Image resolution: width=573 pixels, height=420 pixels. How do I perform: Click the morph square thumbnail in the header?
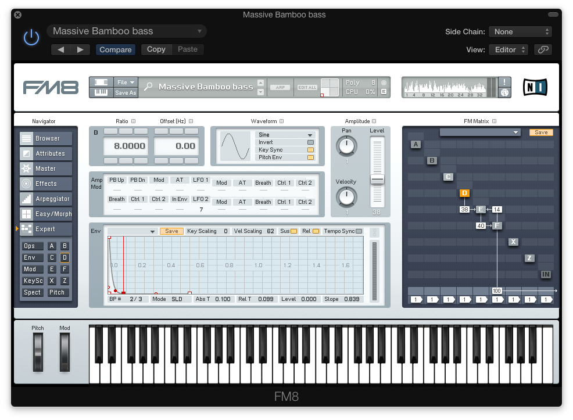(330, 87)
